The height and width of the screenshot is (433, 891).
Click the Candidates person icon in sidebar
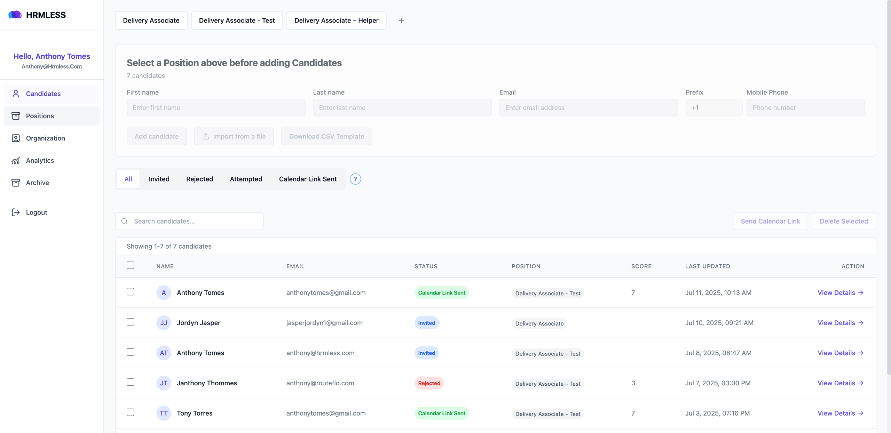click(16, 94)
